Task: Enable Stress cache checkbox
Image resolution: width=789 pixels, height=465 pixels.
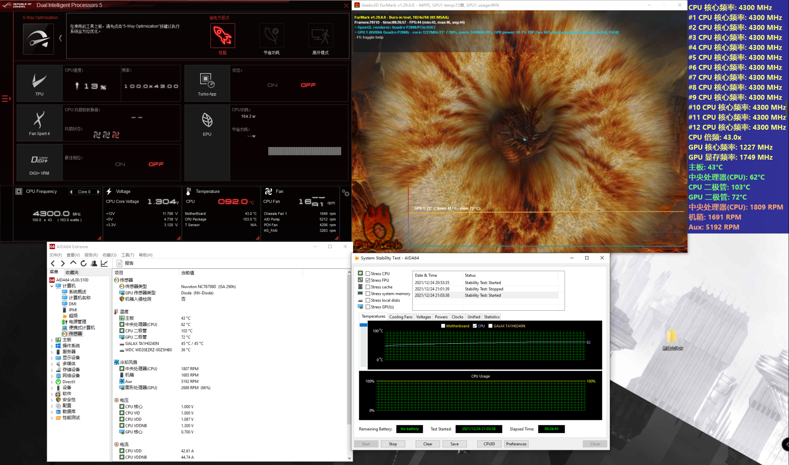Action: (368, 287)
